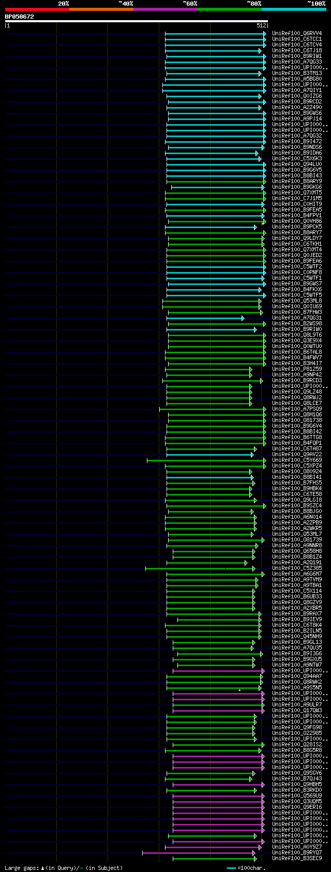
Task: Select the UniRef100_Q9LZ48 entry
Action: [297, 392]
